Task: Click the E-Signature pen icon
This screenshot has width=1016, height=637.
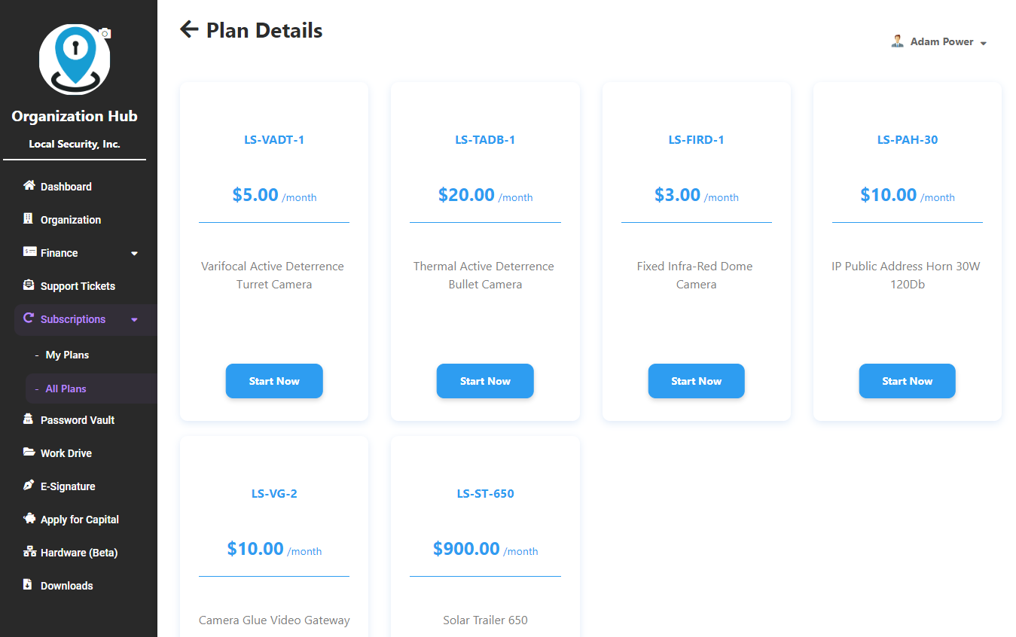Action: (29, 485)
